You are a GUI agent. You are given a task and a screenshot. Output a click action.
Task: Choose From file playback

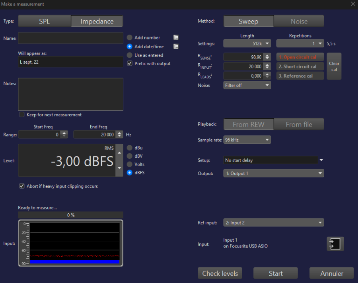[x=299, y=124]
